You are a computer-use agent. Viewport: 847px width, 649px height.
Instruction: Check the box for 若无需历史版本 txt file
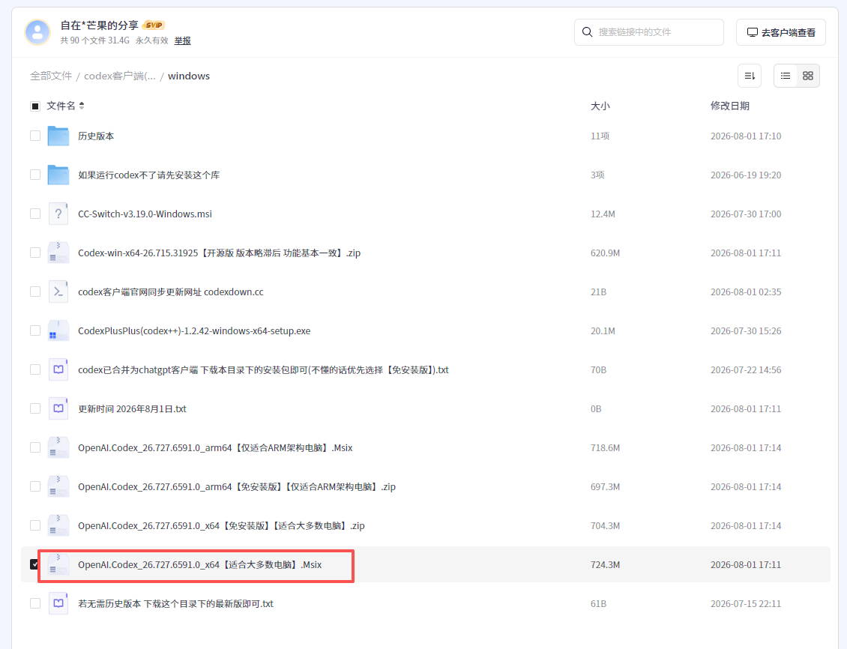pyautogui.click(x=35, y=603)
